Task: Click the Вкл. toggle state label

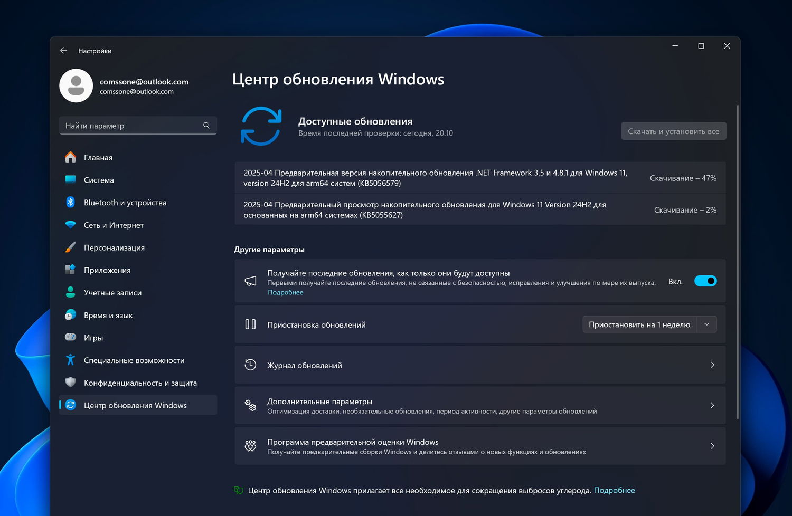Action: coord(675,282)
